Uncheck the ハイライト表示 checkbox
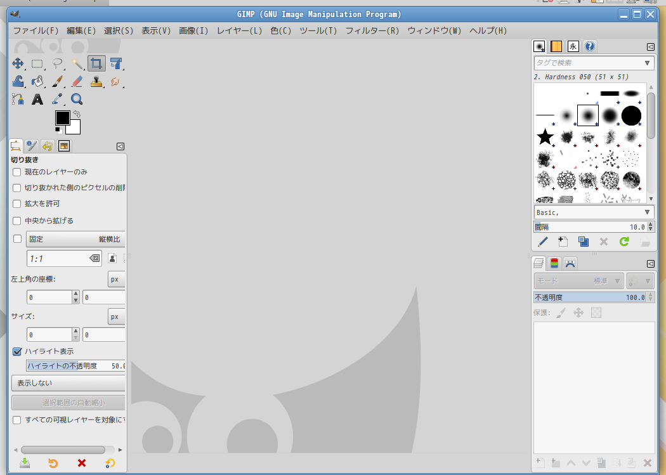Image resolution: width=666 pixels, height=475 pixels. click(x=17, y=351)
